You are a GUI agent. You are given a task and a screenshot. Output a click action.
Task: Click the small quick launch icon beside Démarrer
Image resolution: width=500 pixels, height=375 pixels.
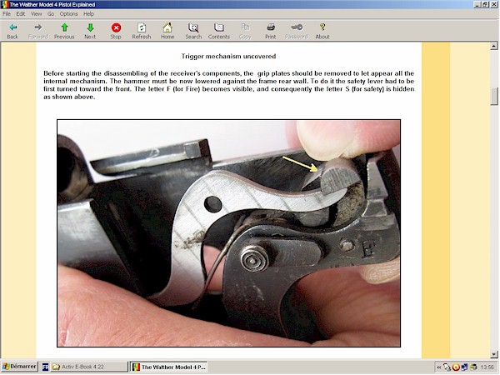[x=46, y=367]
